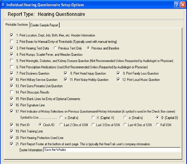Toggle Print Head Injury Question checkbox
Viewport: 187px width, 164px height.
coord(65,73)
